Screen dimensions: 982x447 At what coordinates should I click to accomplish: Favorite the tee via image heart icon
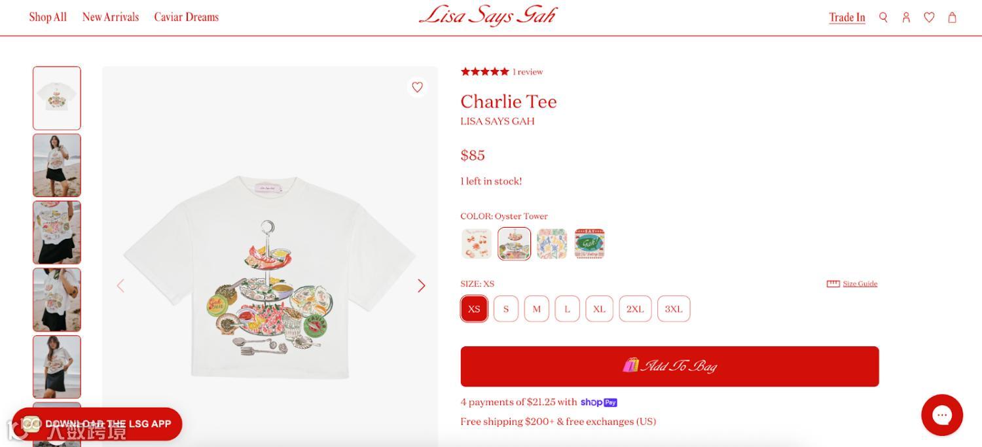coord(417,87)
